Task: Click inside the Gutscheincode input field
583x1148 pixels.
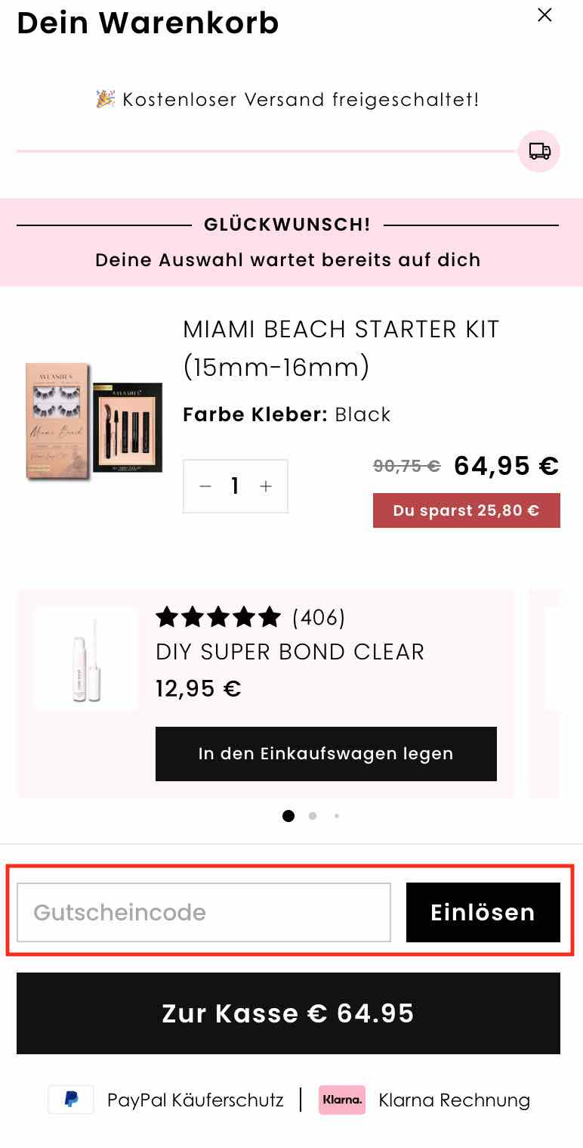Action: (x=204, y=912)
